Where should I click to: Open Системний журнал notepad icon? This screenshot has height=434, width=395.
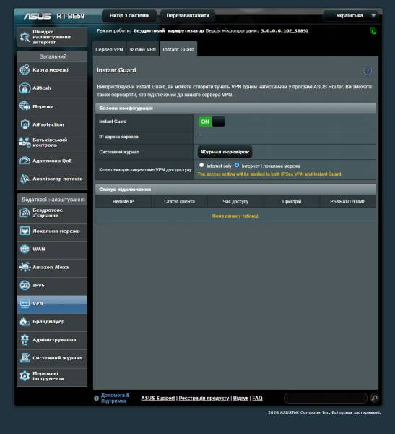pyautogui.click(x=25, y=358)
